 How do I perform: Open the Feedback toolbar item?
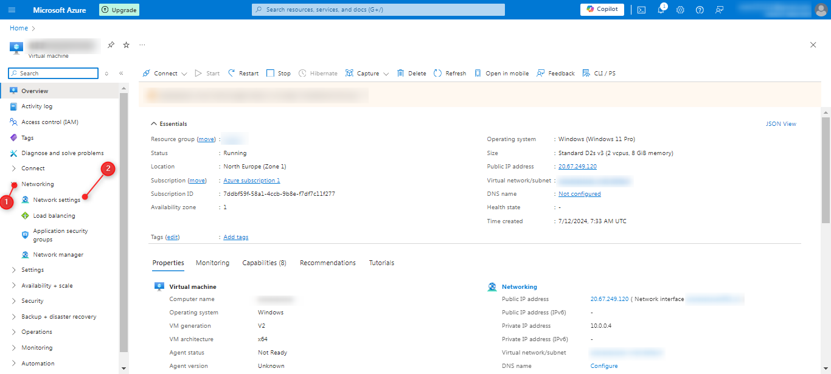click(555, 73)
